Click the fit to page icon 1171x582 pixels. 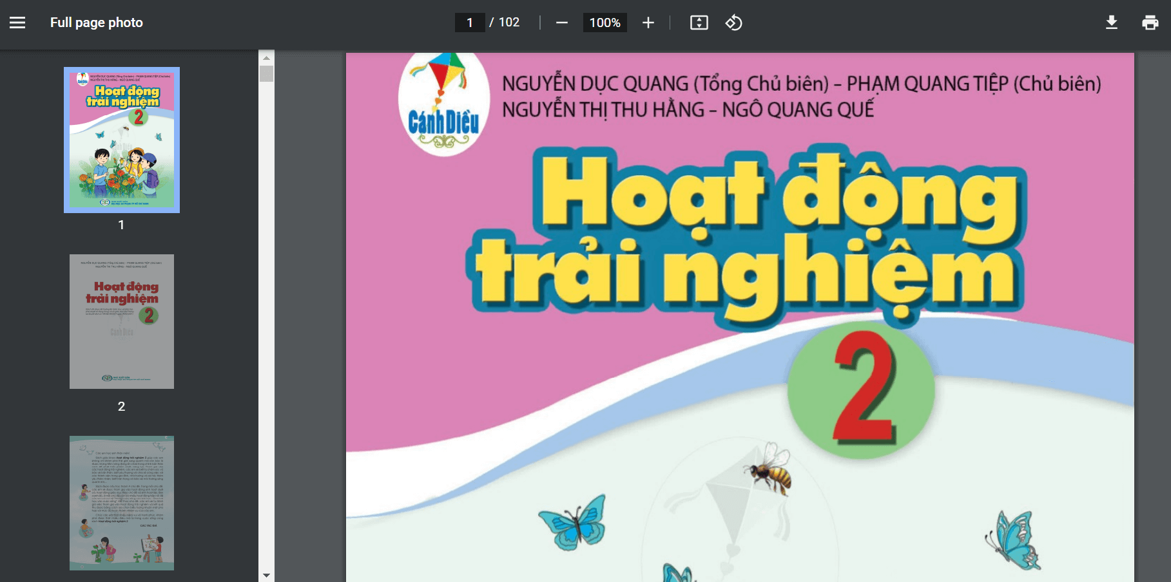699,23
